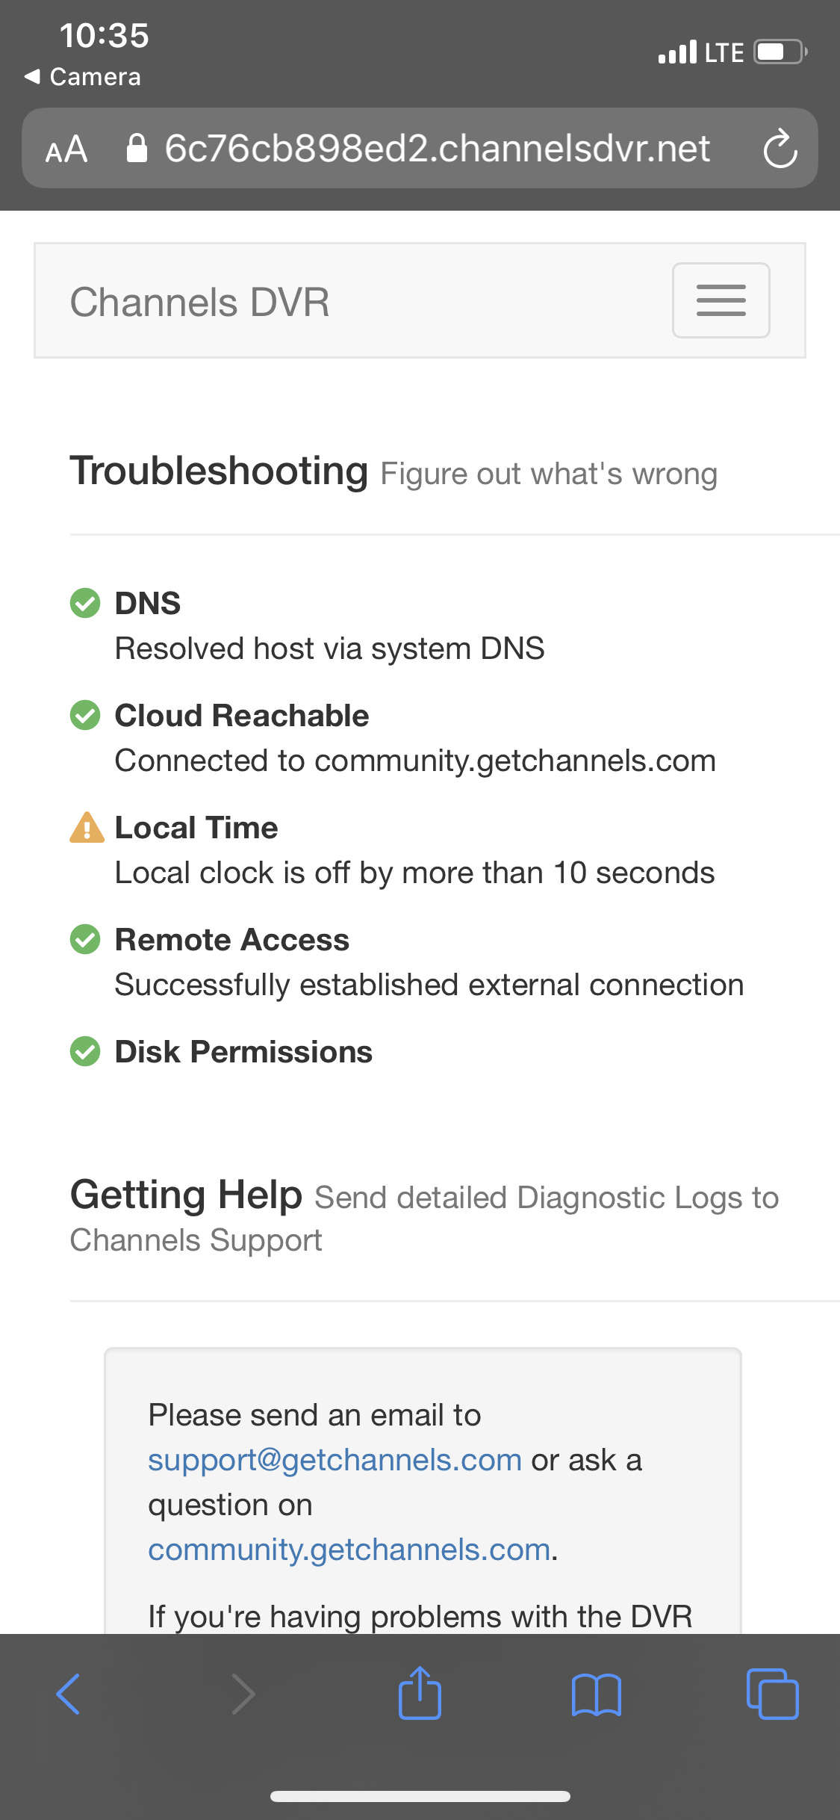Viewport: 840px width, 1820px height.
Task: Return to the Camera app
Action: (82, 77)
